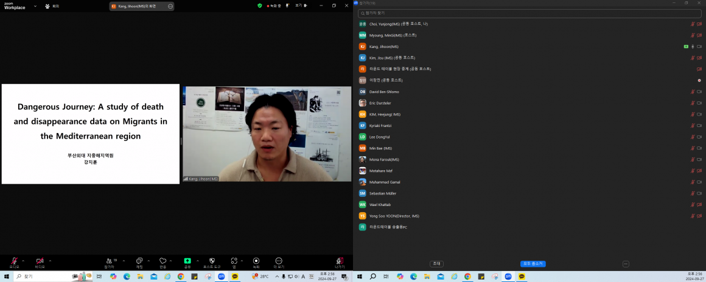The height and width of the screenshot is (282, 706).
Task: Expand the arrow beside 공유
Action: pyautogui.click(x=197, y=260)
